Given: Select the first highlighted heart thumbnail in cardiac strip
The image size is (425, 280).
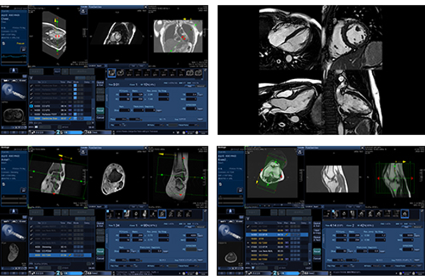Looking at the screenshot, I should [111, 72].
